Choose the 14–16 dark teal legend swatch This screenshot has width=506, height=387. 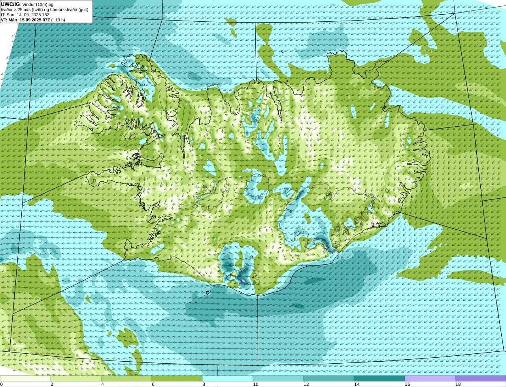coord(379,378)
